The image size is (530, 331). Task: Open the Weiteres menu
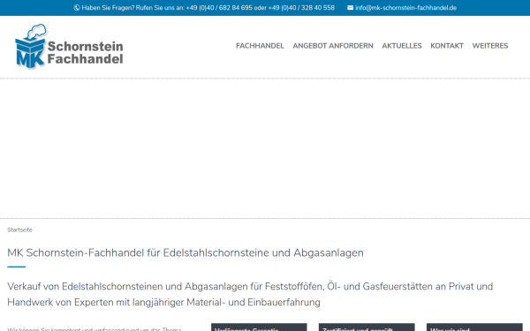tap(490, 46)
